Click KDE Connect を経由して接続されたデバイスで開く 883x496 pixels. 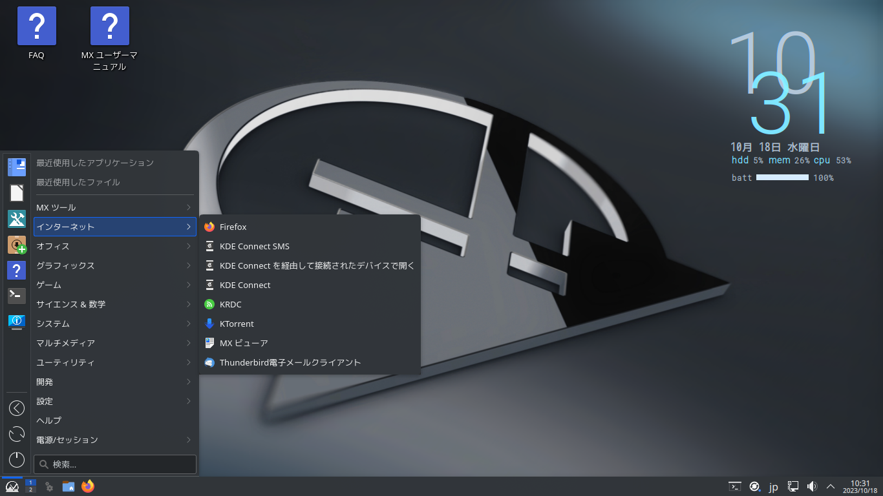pos(310,265)
